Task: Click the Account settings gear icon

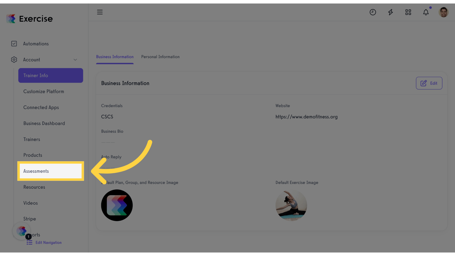Action: 14,59
